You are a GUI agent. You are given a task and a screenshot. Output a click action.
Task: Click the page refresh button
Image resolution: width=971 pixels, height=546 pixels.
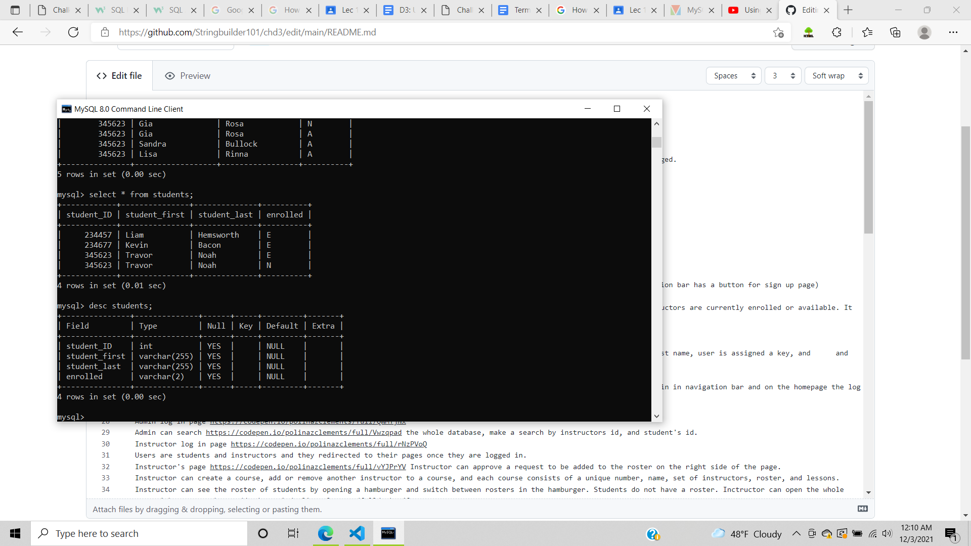coord(73,32)
